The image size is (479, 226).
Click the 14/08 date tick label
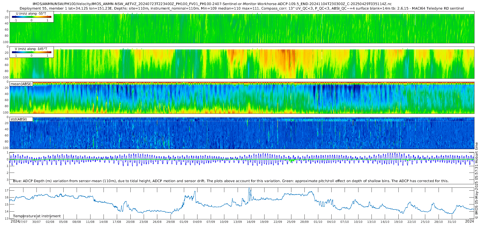click(x=104, y=222)
